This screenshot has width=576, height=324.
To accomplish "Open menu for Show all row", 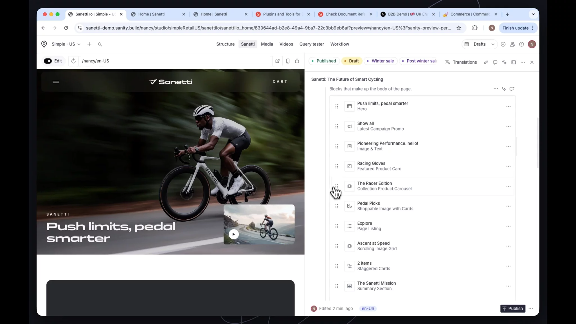I will (x=508, y=126).
